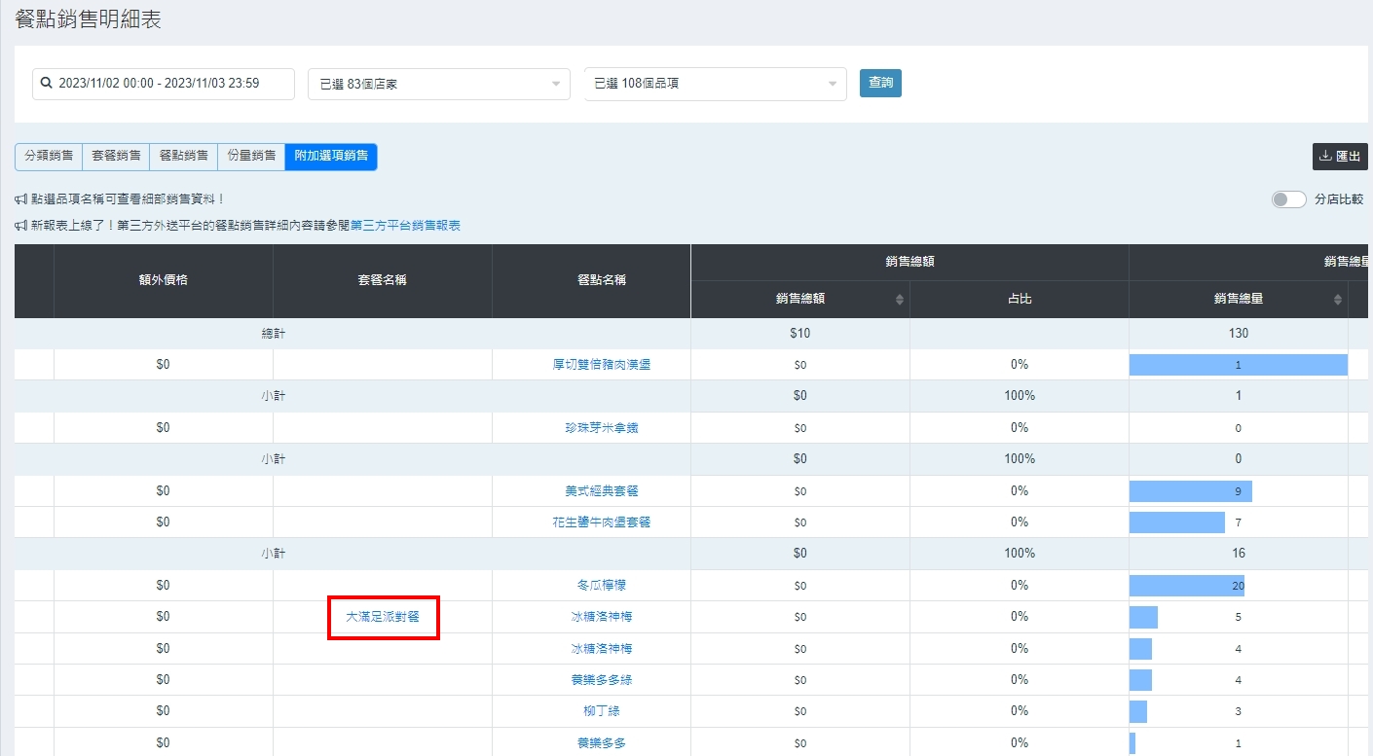The height and width of the screenshot is (756, 1373).
Task: Click the 冬瓜檸檬 sales quantity bar
Action: 1186,586
